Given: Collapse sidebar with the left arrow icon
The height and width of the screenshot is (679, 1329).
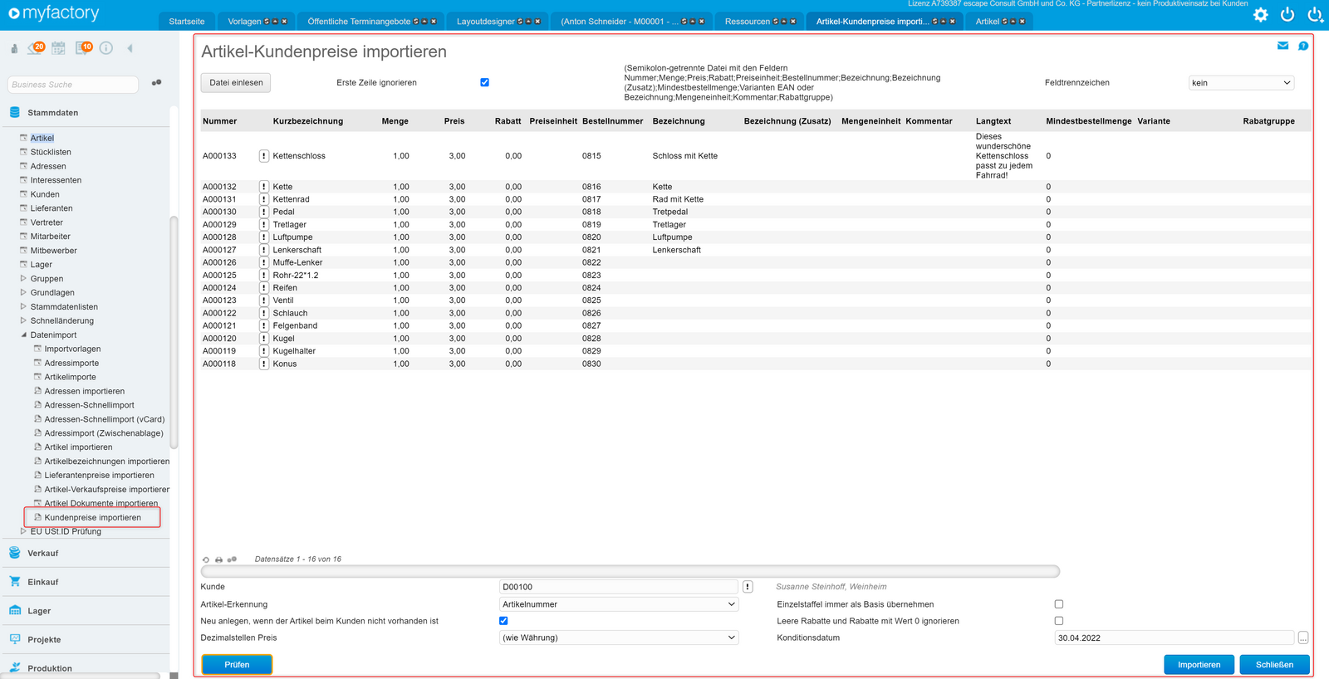Looking at the screenshot, I should [130, 48].
